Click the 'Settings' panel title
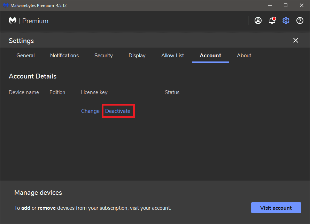 pos(21,41)
